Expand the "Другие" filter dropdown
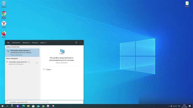This screenshot has height=108, width=193. point(43,43)
